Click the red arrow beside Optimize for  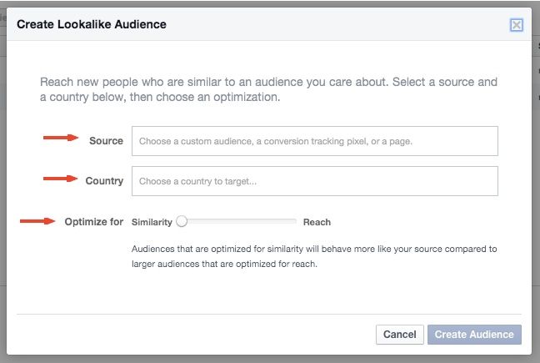[x=37, y=221]
